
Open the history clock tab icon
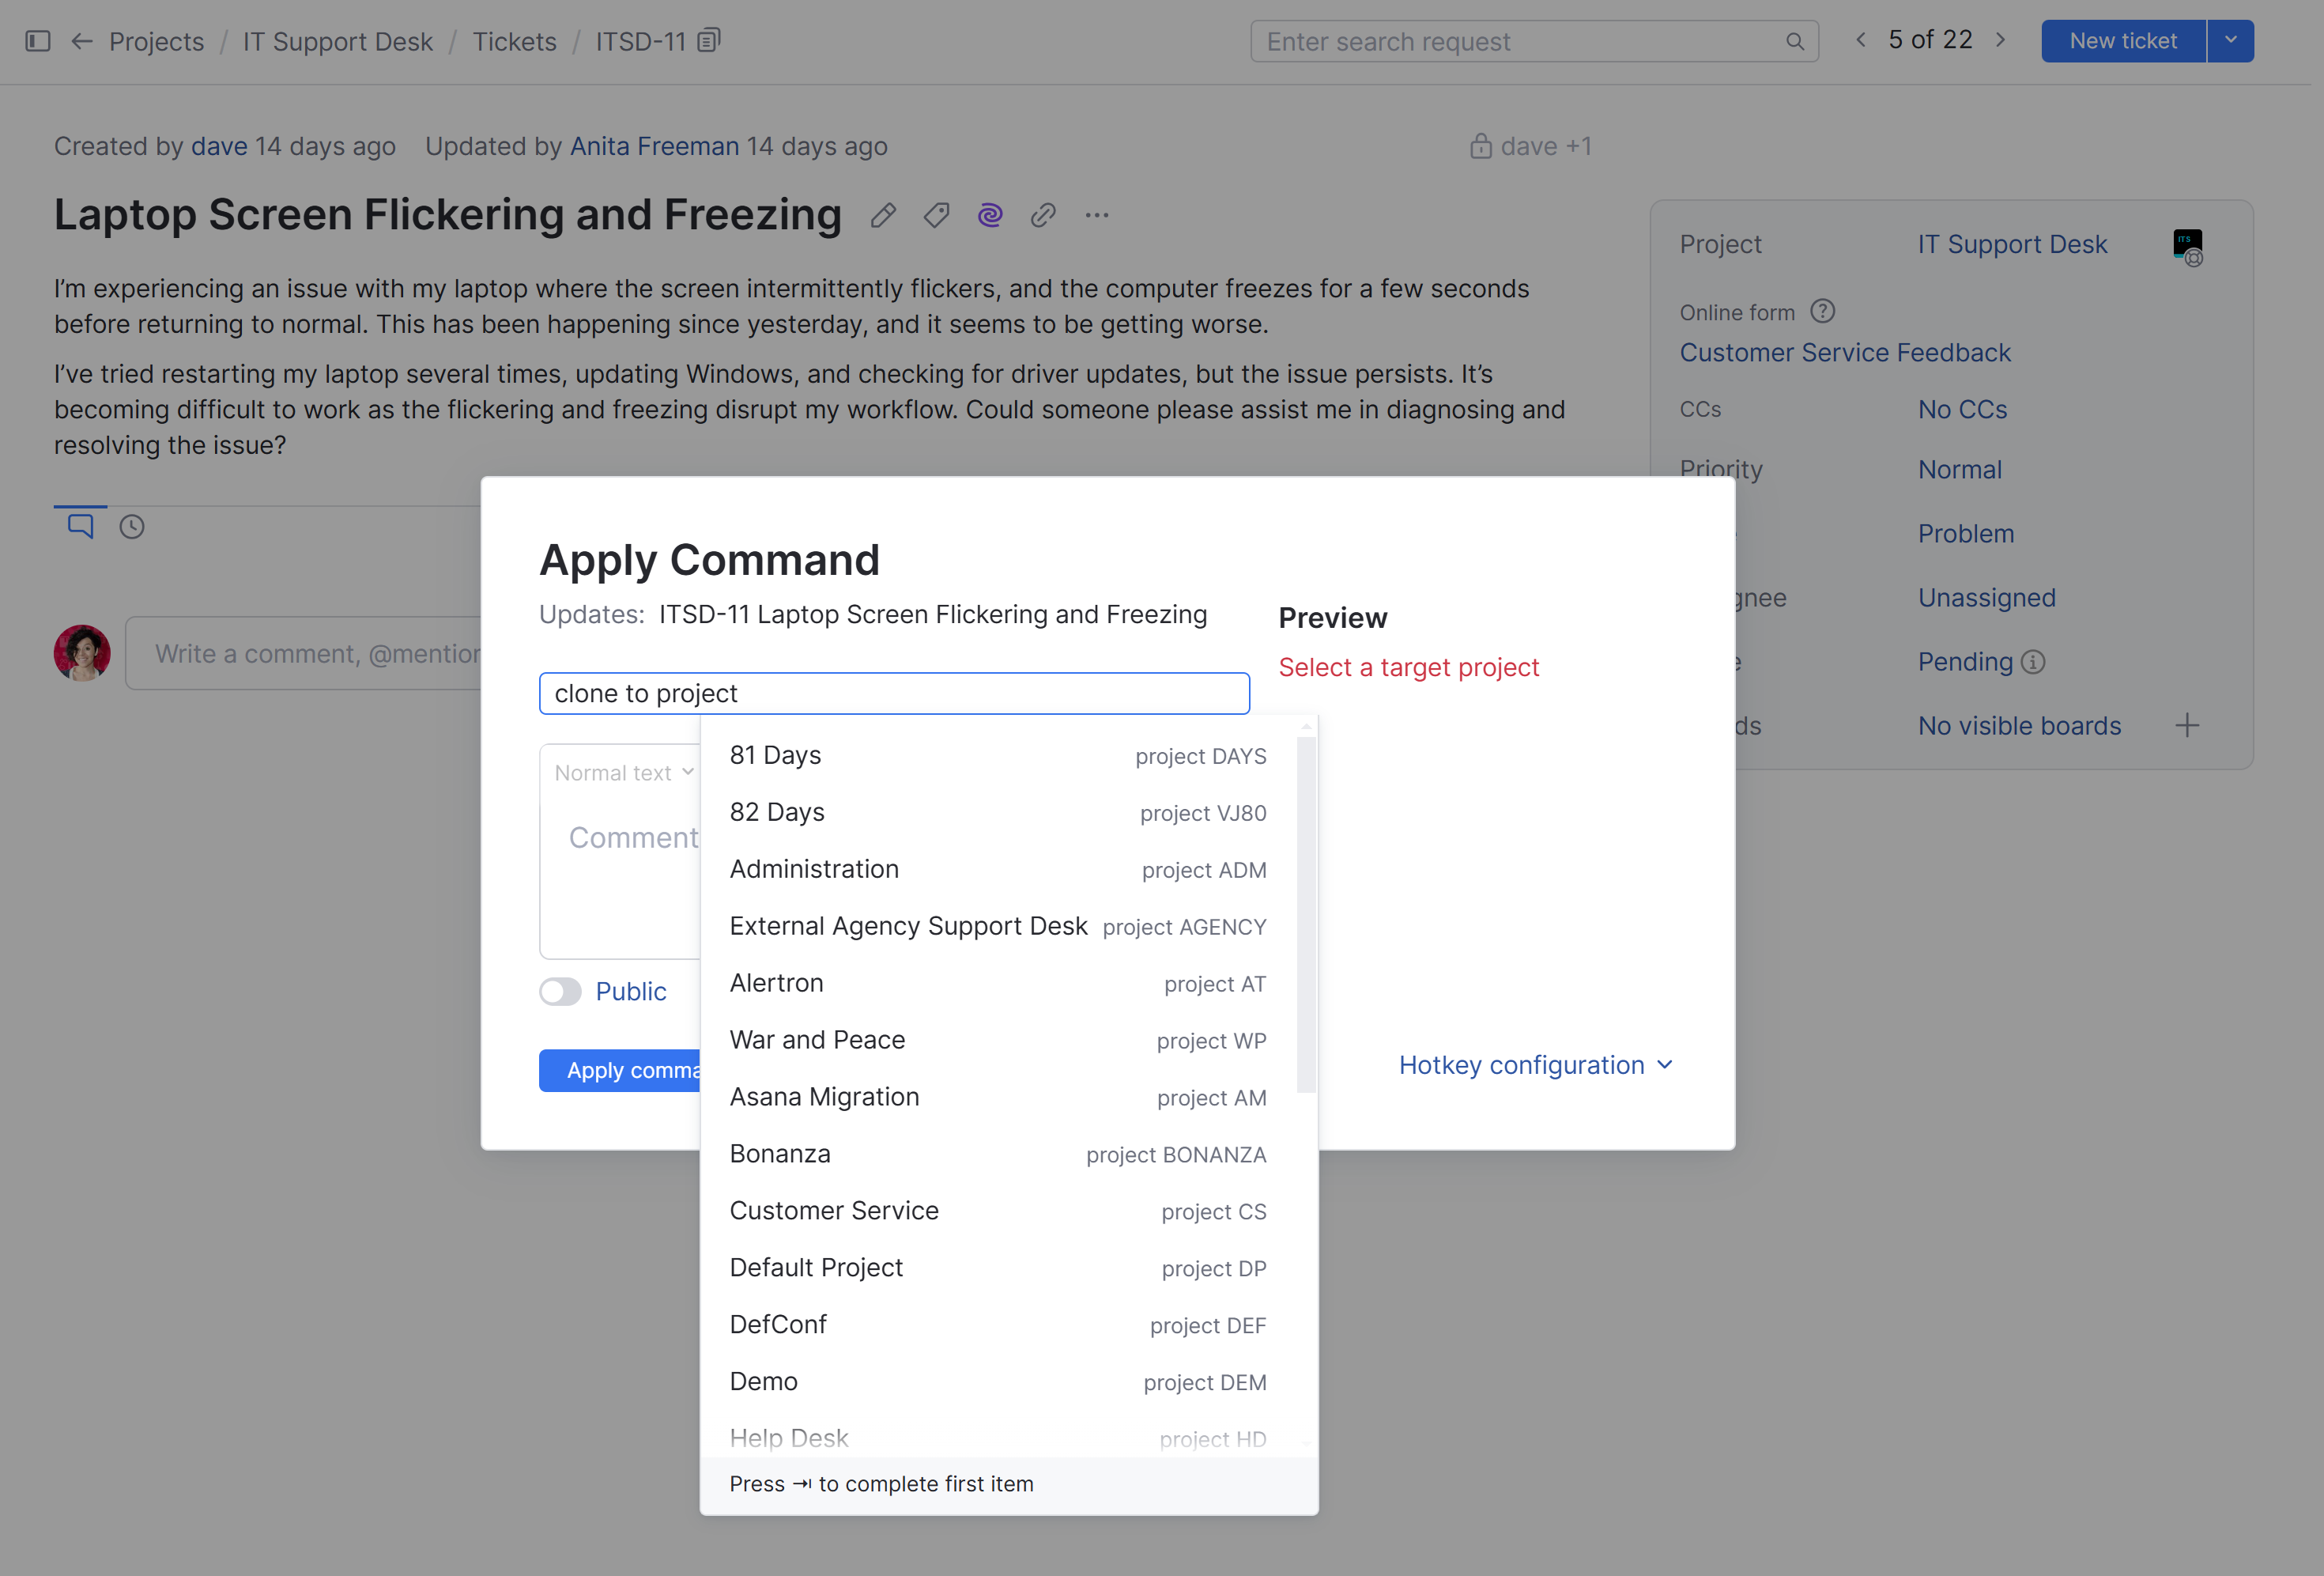(132, 527)
